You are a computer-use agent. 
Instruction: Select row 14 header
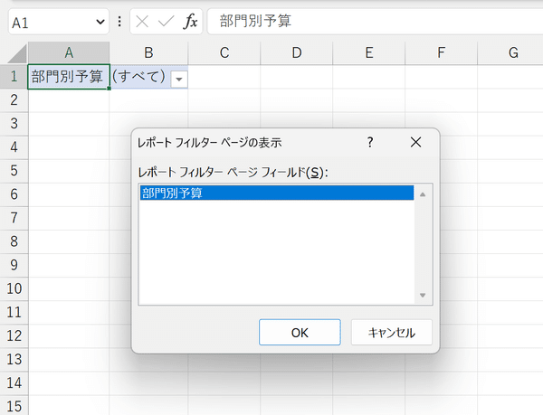(x=14, y=382)
